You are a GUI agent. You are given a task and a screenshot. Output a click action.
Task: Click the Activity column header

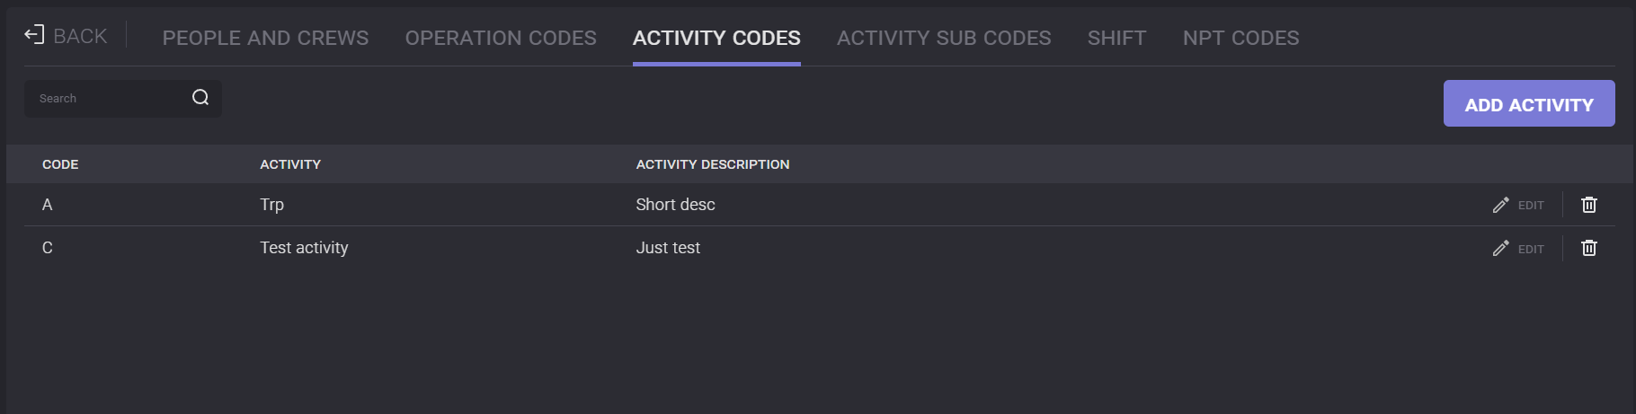(x=290, y=164)
